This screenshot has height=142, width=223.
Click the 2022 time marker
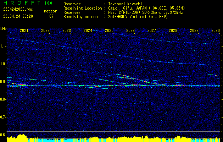coord(45,31)
